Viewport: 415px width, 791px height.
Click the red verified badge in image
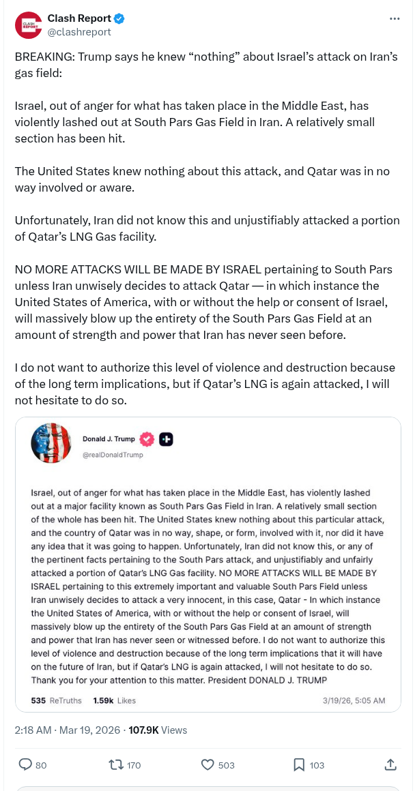click(147, 439)
